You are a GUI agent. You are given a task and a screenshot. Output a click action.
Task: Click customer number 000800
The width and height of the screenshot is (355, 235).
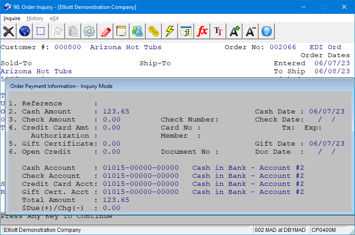coord(68,47)
